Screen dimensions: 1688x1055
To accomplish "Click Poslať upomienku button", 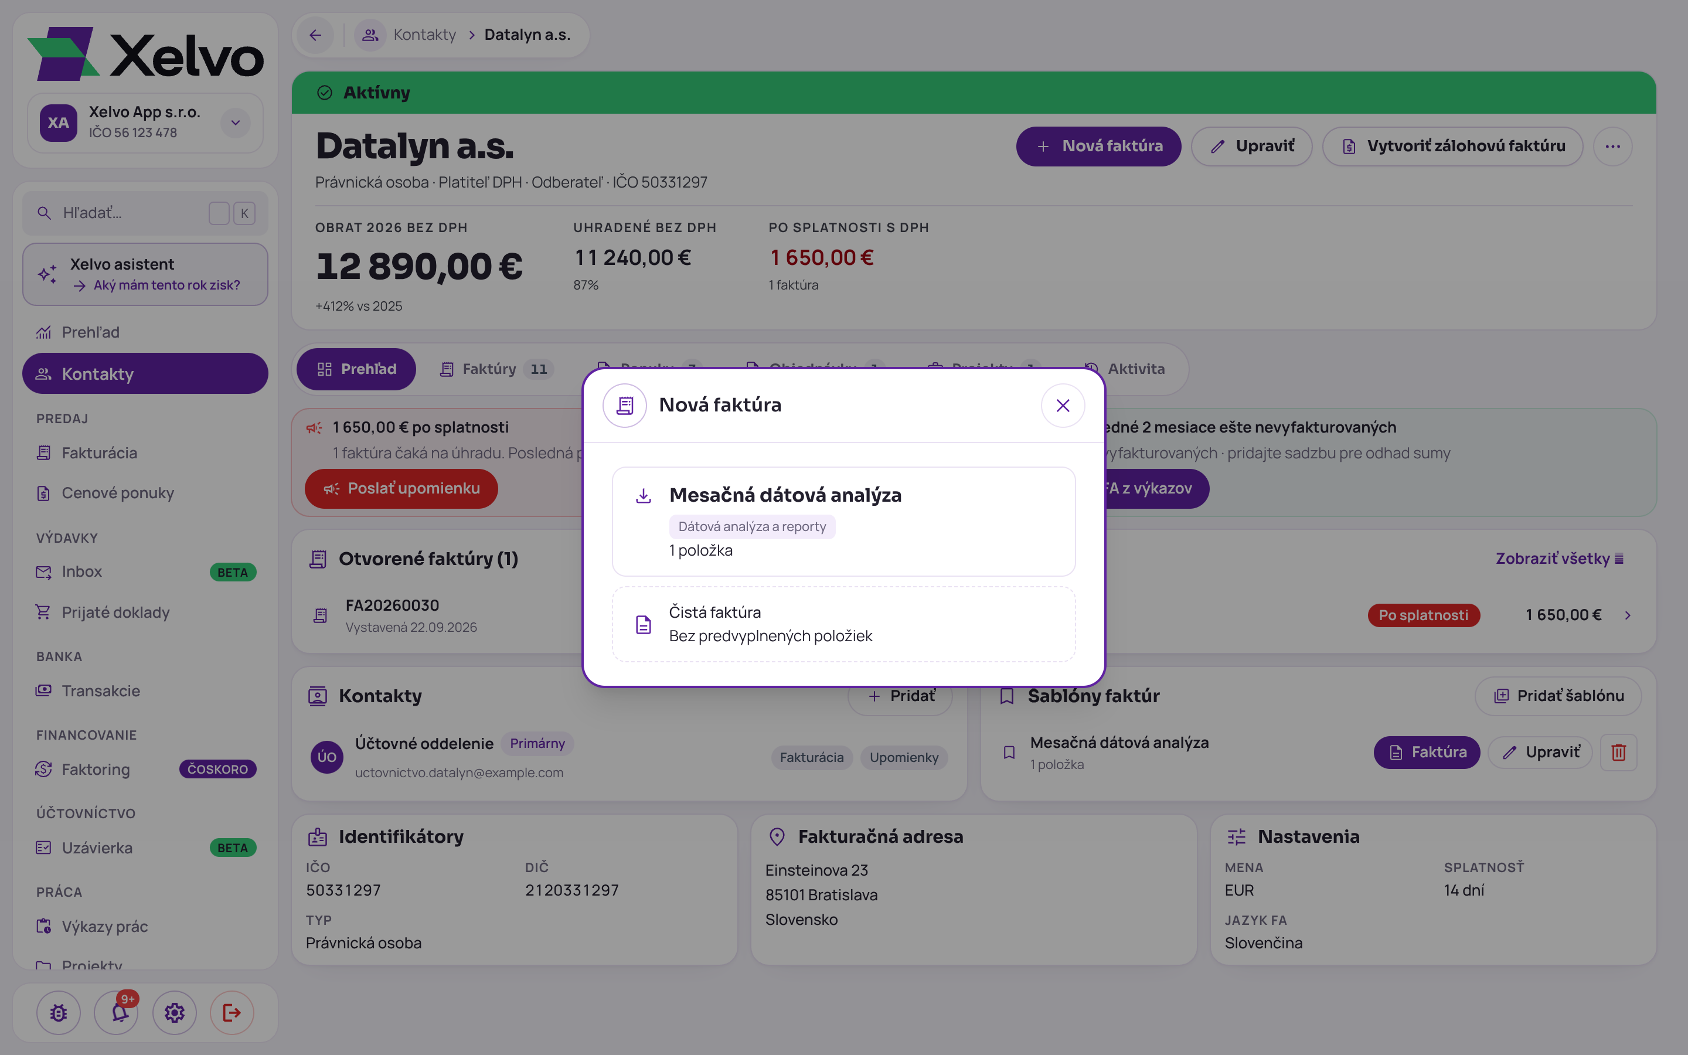I will pyautogui.click(x=401, y=488).
